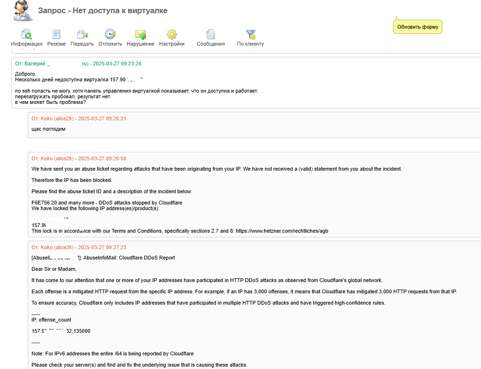Click line 'в чем может быть проблема?'
The height and width of the screenshot is (369, 481).
click(50, 102)
